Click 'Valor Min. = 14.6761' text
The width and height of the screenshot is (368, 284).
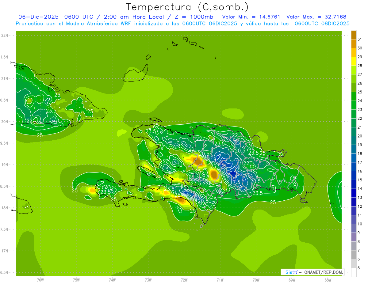tap(251, 17)
